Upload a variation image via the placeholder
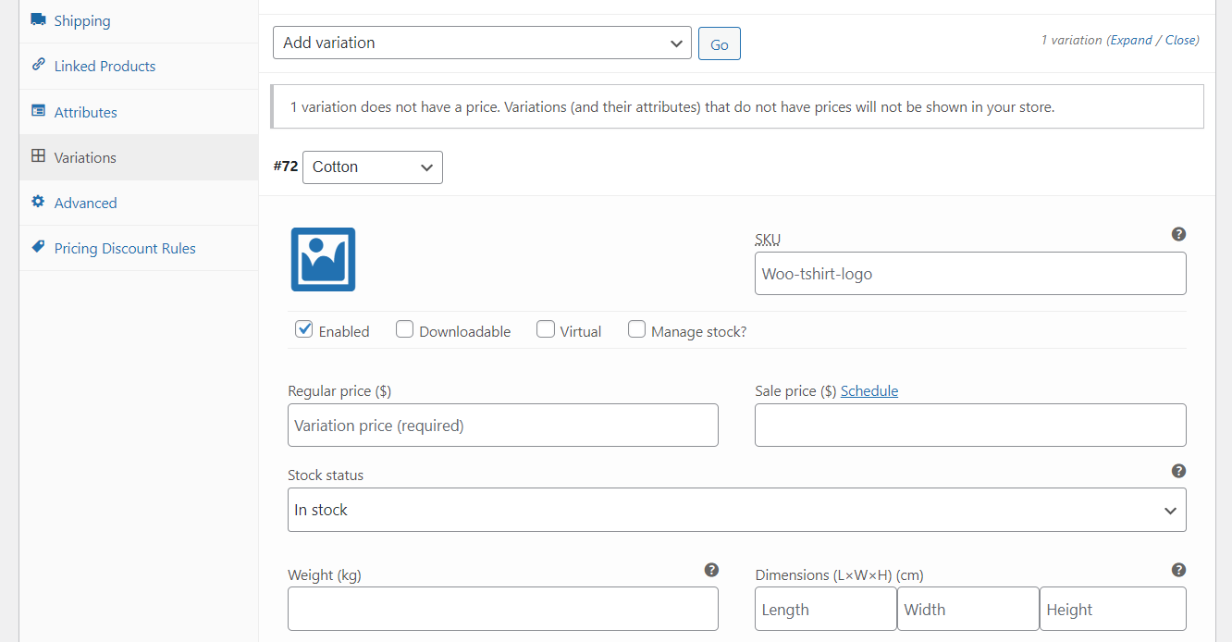Viewport: 1232px width, 642px height. (x=323, y=260)
